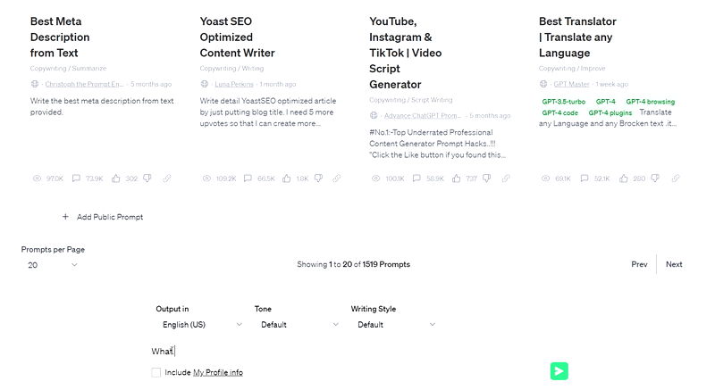Copy link of YouTube Video Script Generator prompt
Viewport: 715px width, 390px height.
506,178
